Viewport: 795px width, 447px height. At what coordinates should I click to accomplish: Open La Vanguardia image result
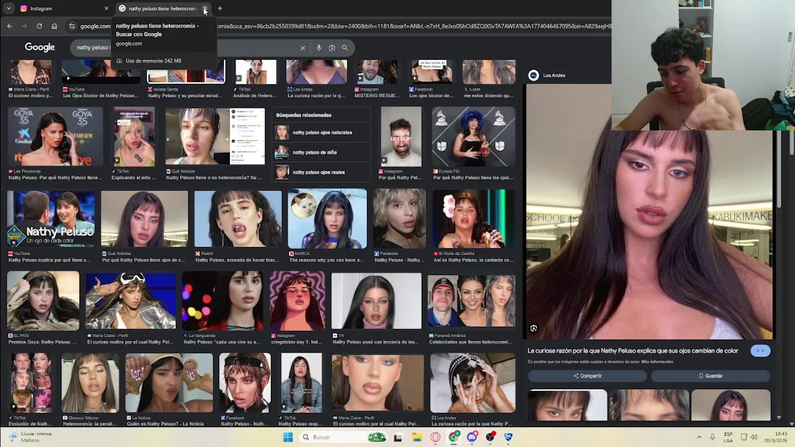point(222,300)
